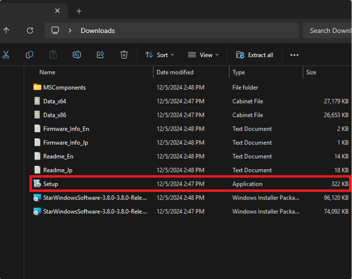Click the Copy icon in toolbar
This screenshot has width=352, height=279.
pyautogui.click(x=29, y=55)
